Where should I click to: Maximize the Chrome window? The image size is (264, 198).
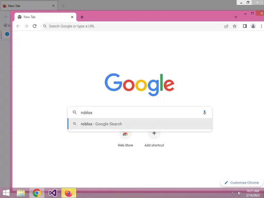(x=252, y=13)
